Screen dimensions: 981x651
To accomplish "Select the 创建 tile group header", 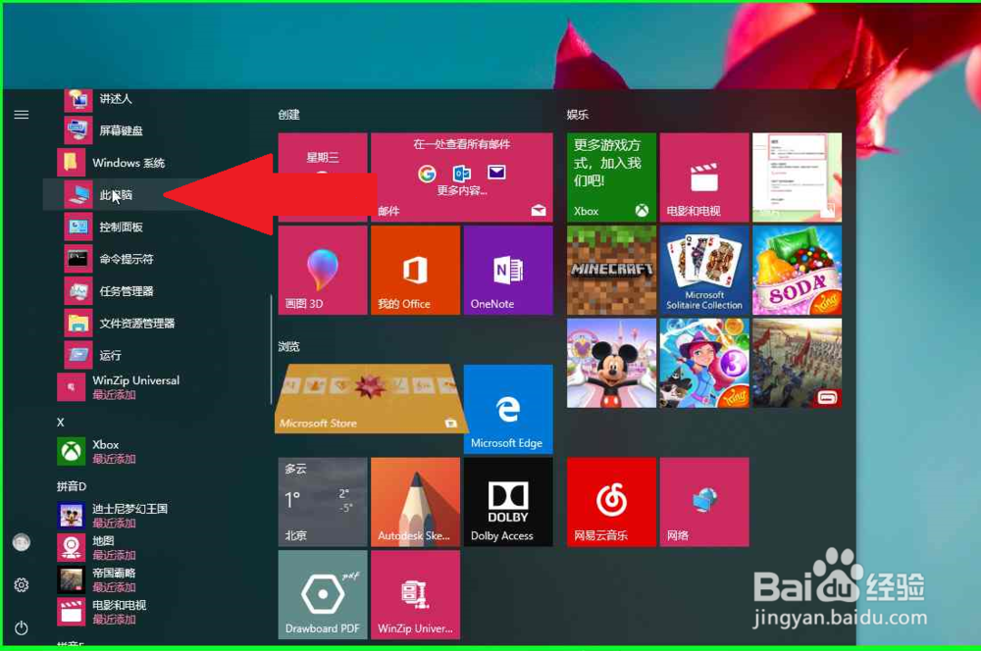I will [289, 115].
